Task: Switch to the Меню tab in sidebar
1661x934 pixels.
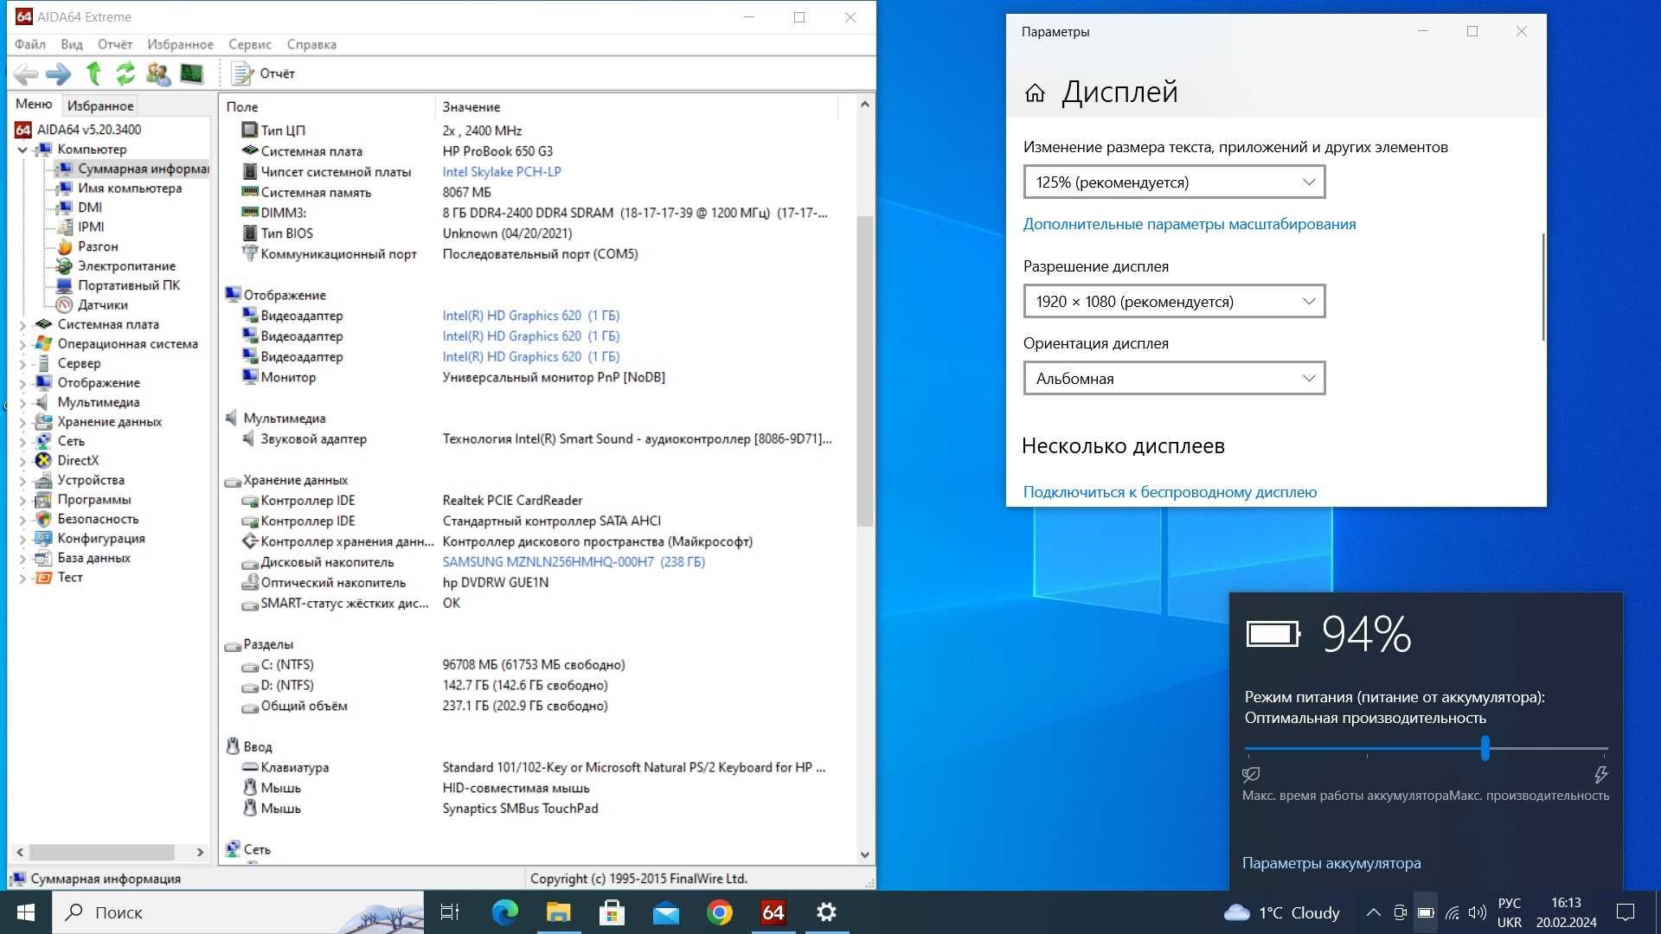Action: pyautogui.click(x=34, y=104)
